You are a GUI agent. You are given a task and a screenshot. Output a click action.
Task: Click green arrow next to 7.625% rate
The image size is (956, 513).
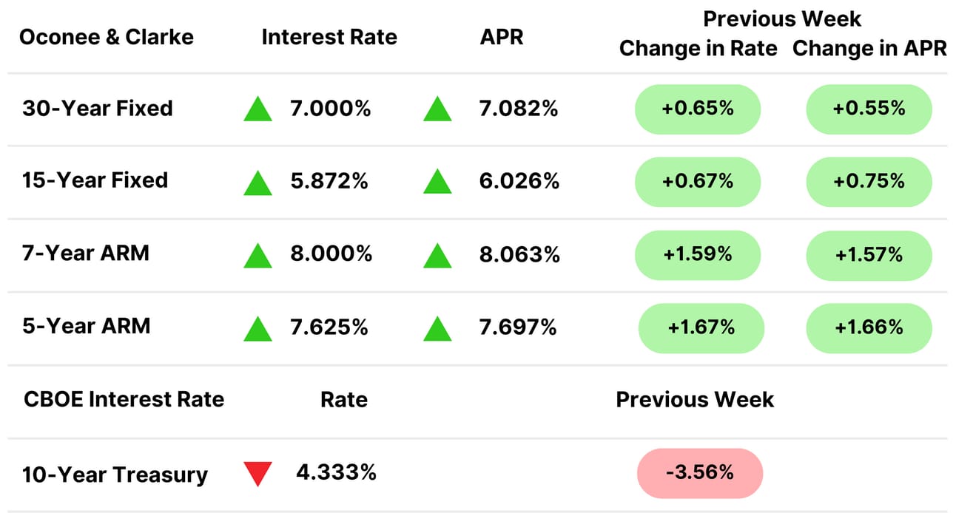258,327
